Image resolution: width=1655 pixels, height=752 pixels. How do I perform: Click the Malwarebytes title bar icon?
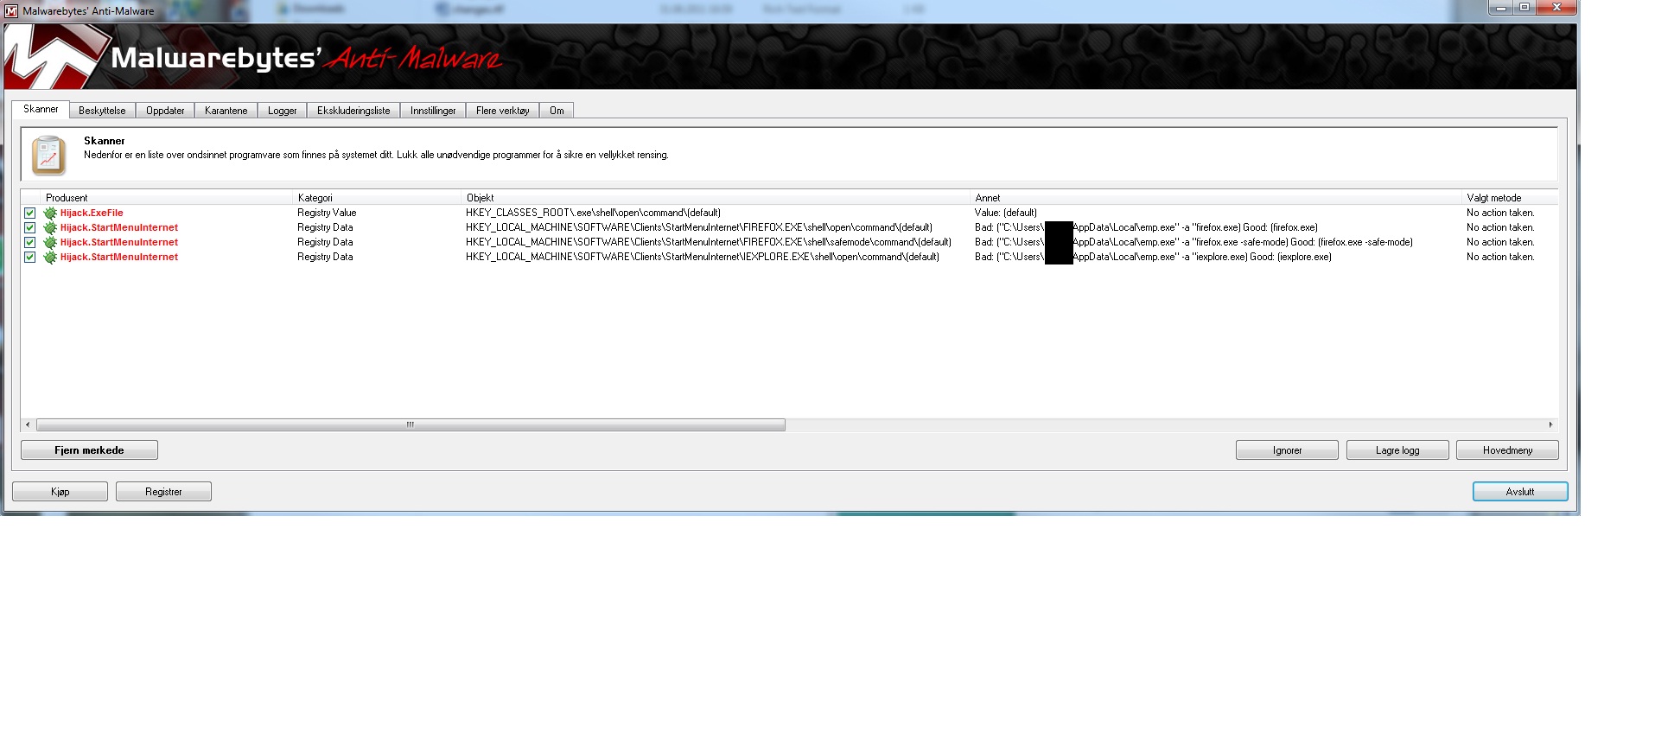click(x=11, y=11)
